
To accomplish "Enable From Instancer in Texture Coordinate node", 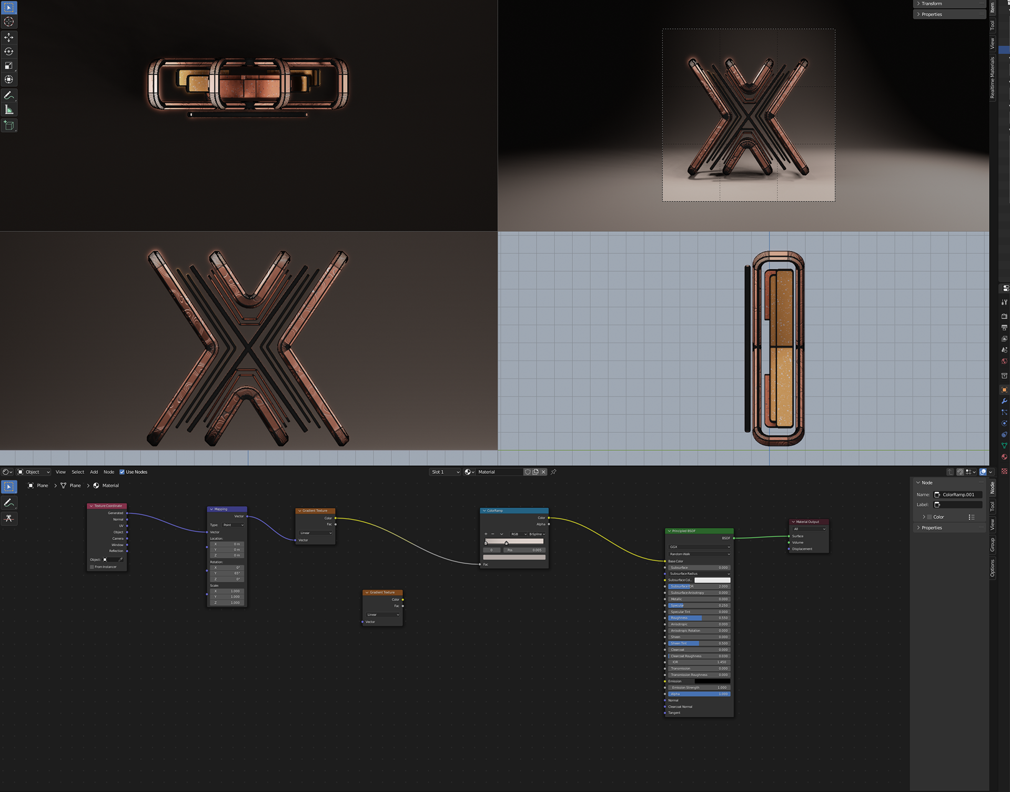I will (x=92, y=567).
